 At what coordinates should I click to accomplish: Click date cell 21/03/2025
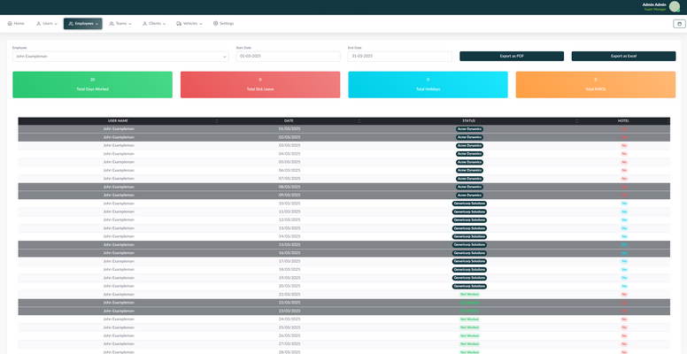tap(289, 295)
